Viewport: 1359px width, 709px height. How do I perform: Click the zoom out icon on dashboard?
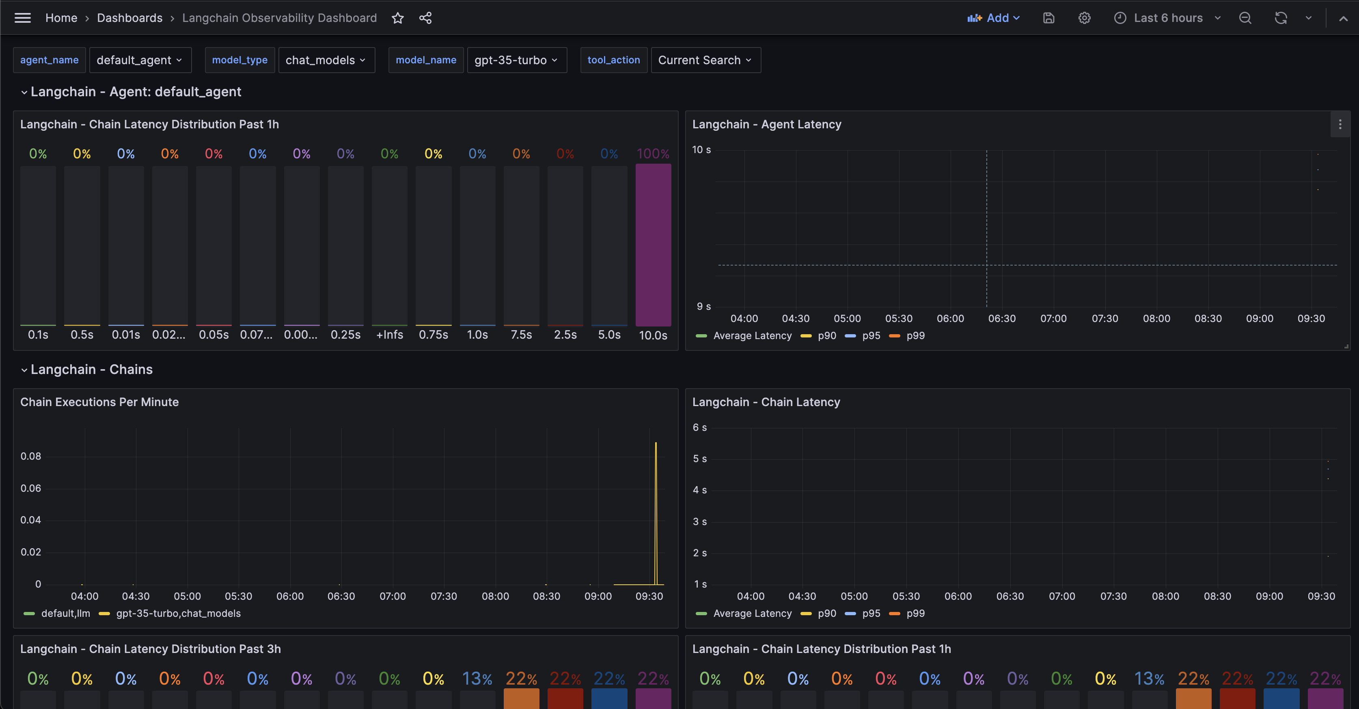1245,17
